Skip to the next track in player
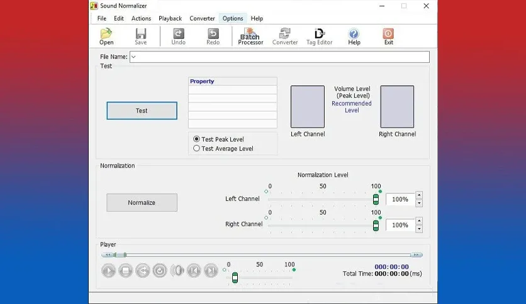The height and width of the screenshot is (304, 526). click(x=211, y=271)
